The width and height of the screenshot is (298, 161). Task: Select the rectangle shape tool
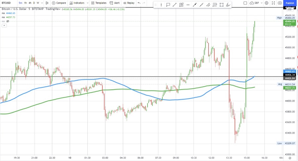(x=222, y=5)
